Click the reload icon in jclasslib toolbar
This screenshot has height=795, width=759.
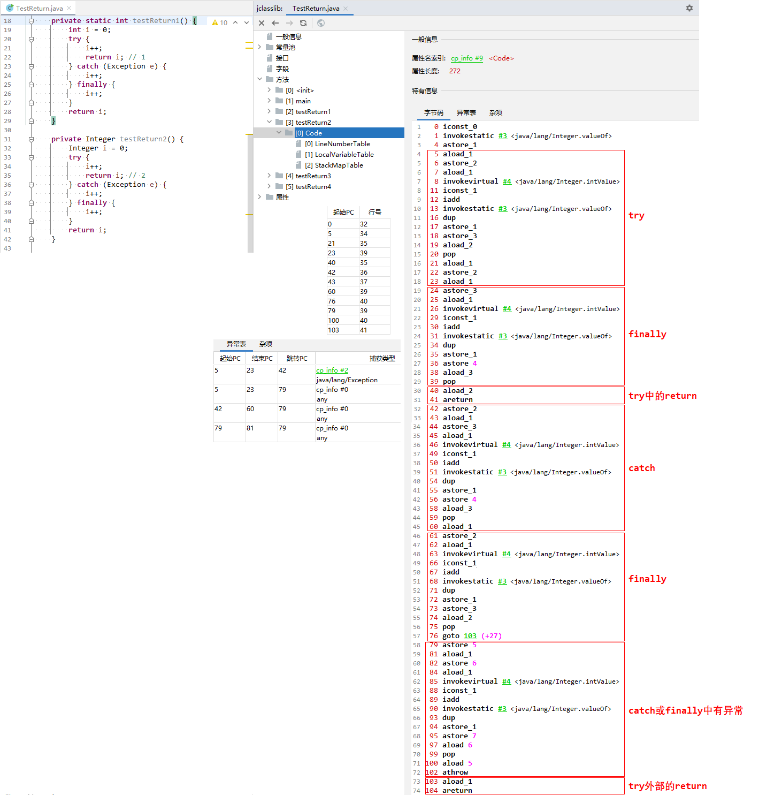(303, 23)
